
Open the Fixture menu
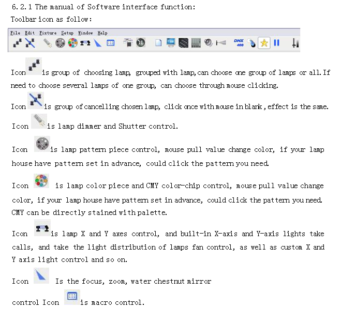click(x=48, y=33)
